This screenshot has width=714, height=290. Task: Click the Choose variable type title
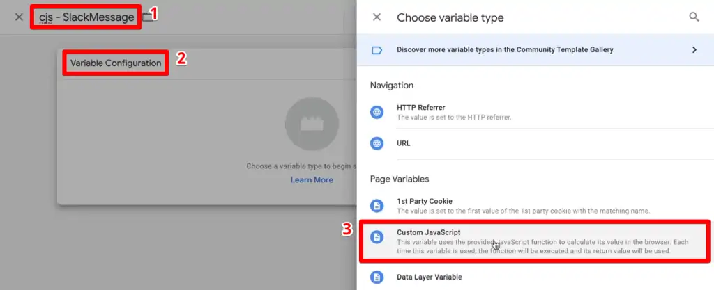coord(450,17)
